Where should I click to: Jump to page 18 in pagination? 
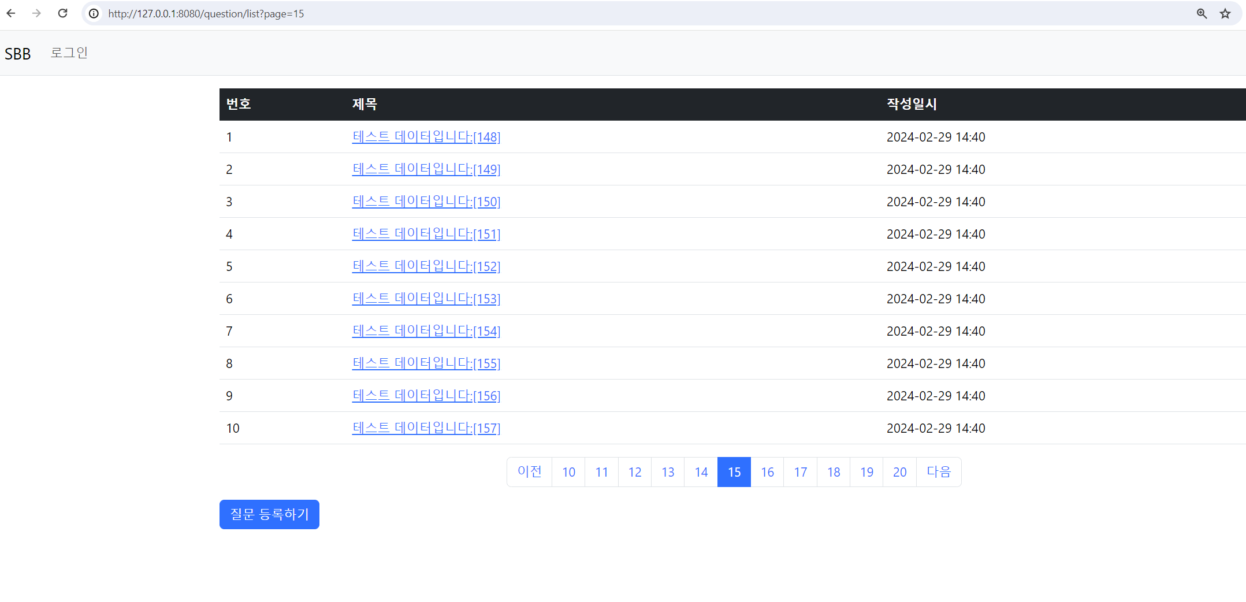[x=834, y=472]
